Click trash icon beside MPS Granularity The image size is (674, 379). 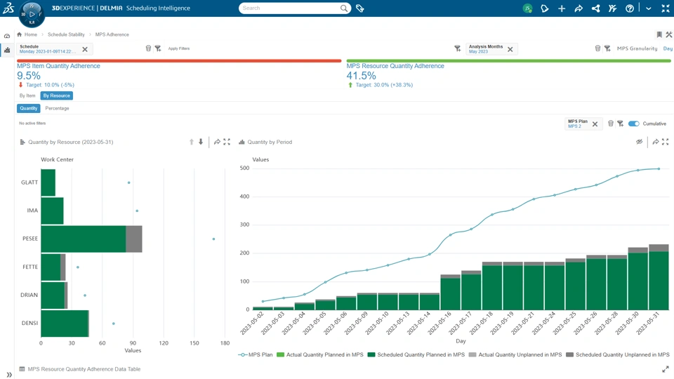[x=597, y=48]
